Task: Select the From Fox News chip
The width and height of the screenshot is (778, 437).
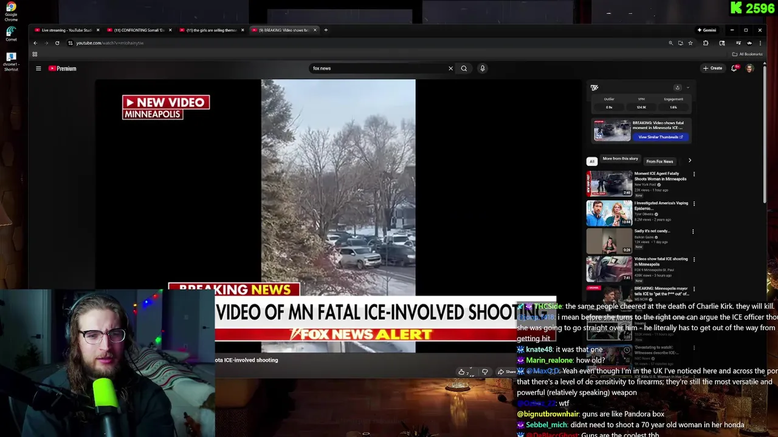Action: (x=659, y=161)
